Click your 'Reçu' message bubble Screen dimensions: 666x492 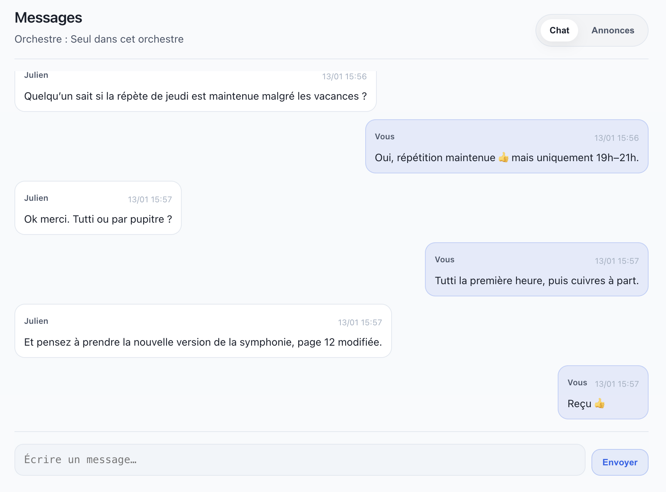pyautogui.click(x=603, y=392)
